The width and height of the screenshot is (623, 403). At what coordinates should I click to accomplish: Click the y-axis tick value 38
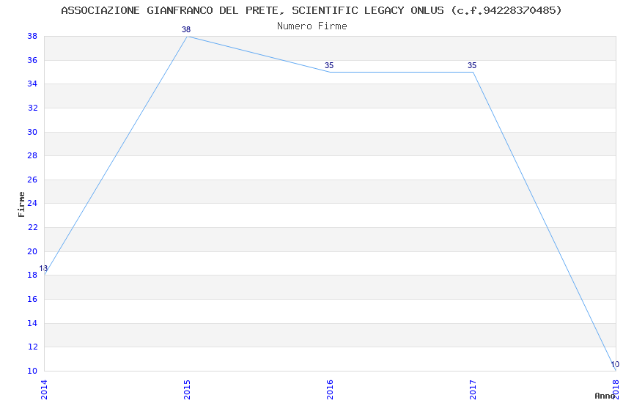click(32, 36)
